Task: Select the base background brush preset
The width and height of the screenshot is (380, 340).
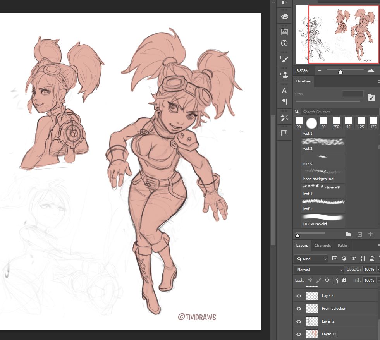Action: [x=323, y=175]
